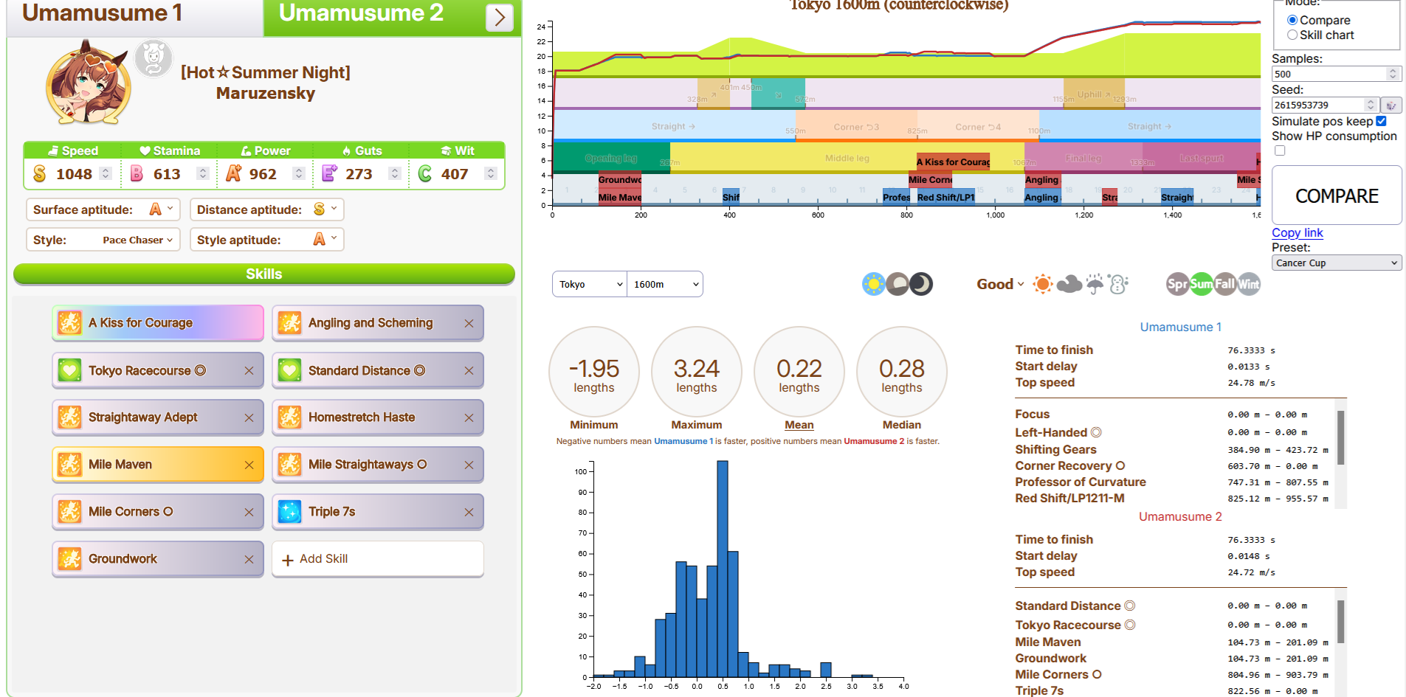Open the Style dropdown showing Pace Chaser

(103, 240)
